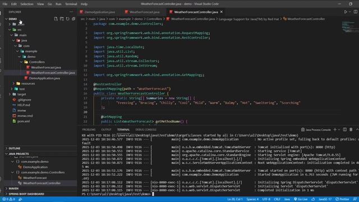Expand the target folder

click(21, 94)
